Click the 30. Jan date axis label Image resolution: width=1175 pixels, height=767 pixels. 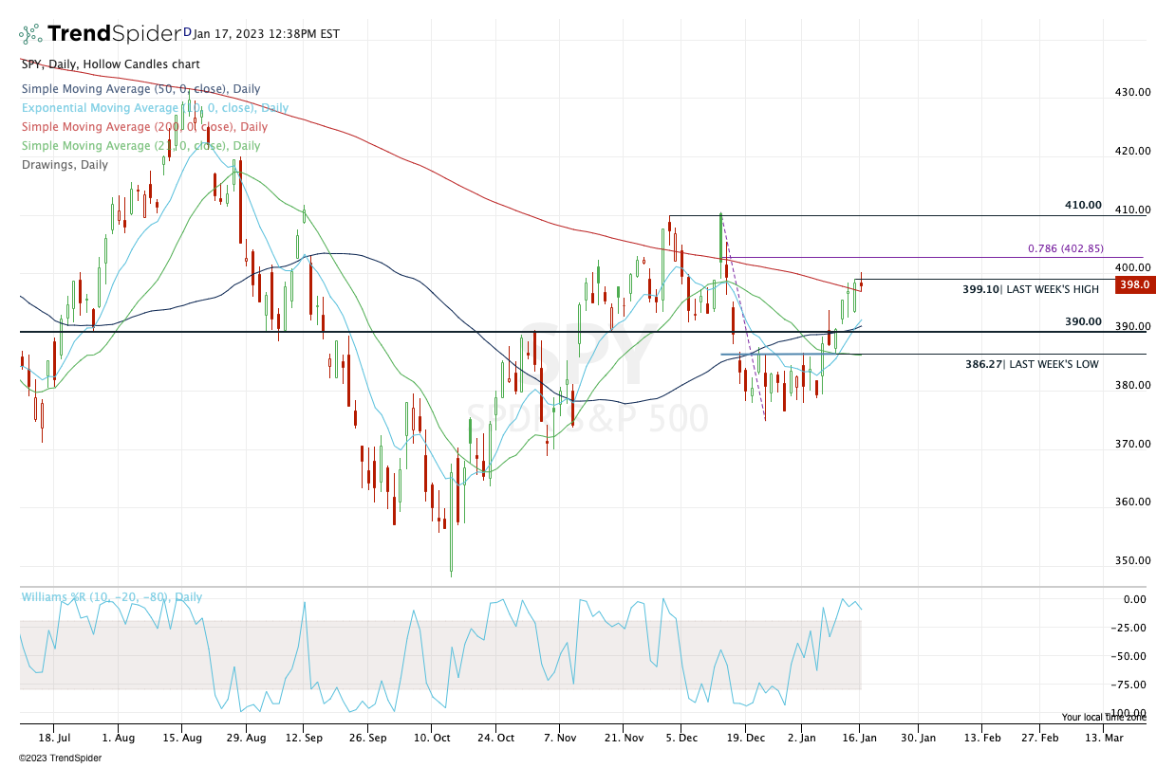(x=918, y=737)
